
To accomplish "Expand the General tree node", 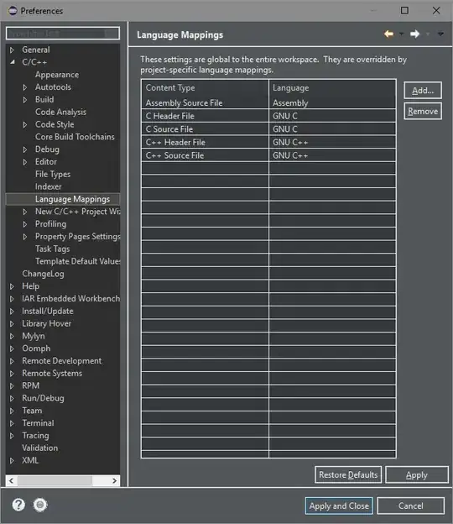I will (x=12, y=50).
